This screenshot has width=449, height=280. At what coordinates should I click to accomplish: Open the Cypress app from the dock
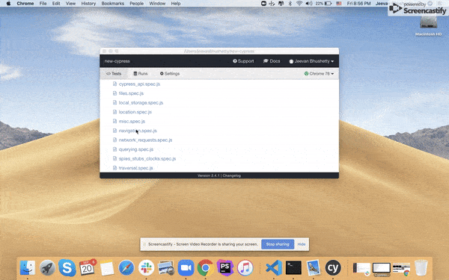(x=333, y=268)
